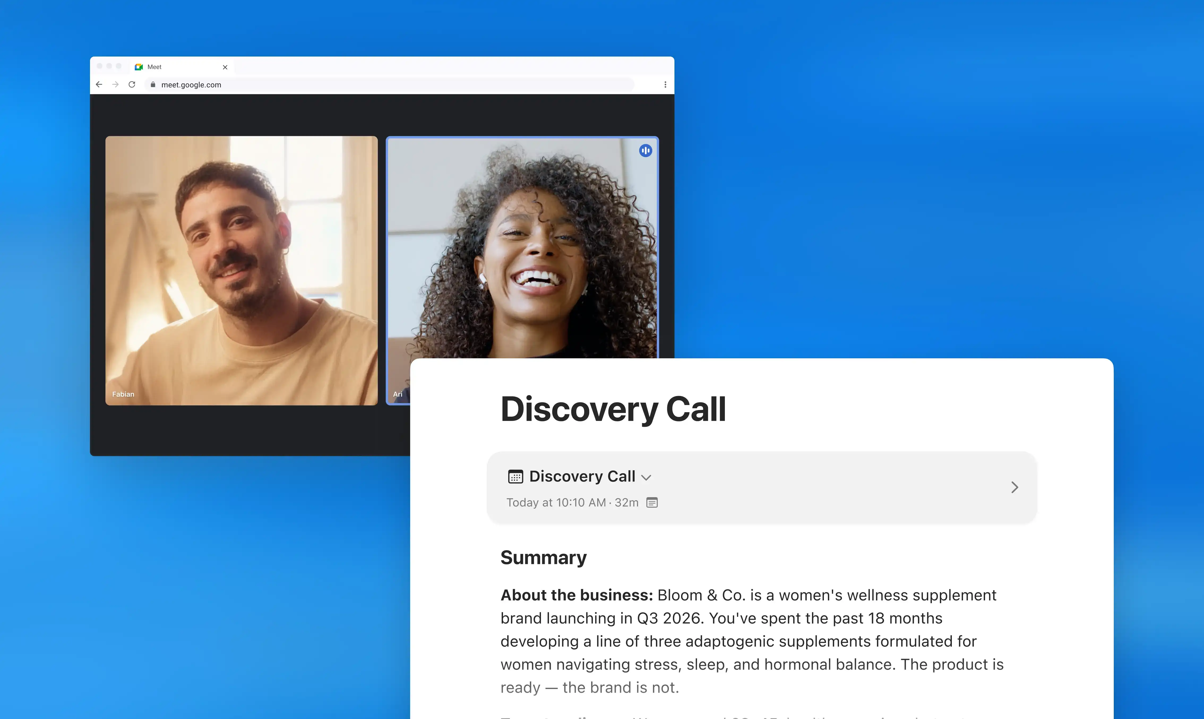
Task: Click Fabian's name label
Action: pos(123,394)
